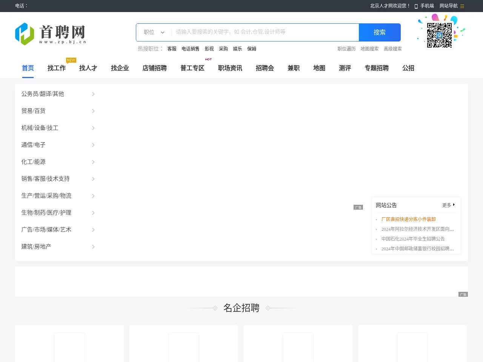Open the 职位 search type dropdown

(x=154, y=32)
